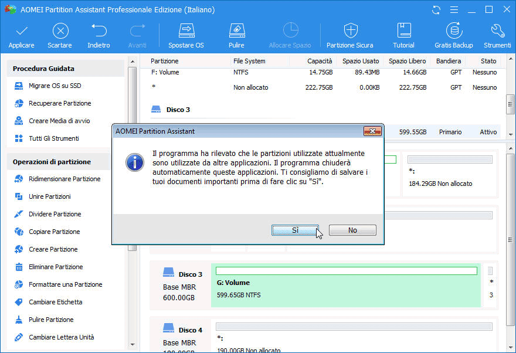Select G: Volume partition block

pos(346,285)
